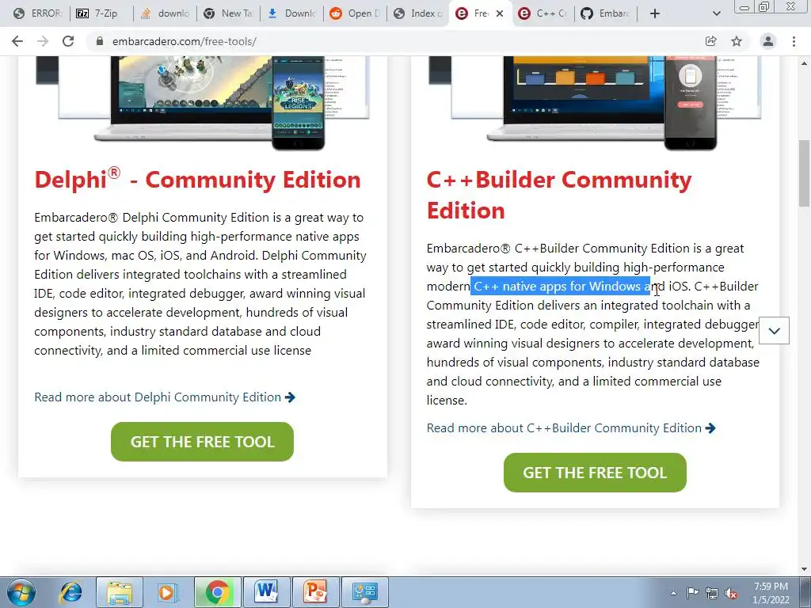
Task: Click the page vertical scrollbar thumb
Action: [805, 173]
